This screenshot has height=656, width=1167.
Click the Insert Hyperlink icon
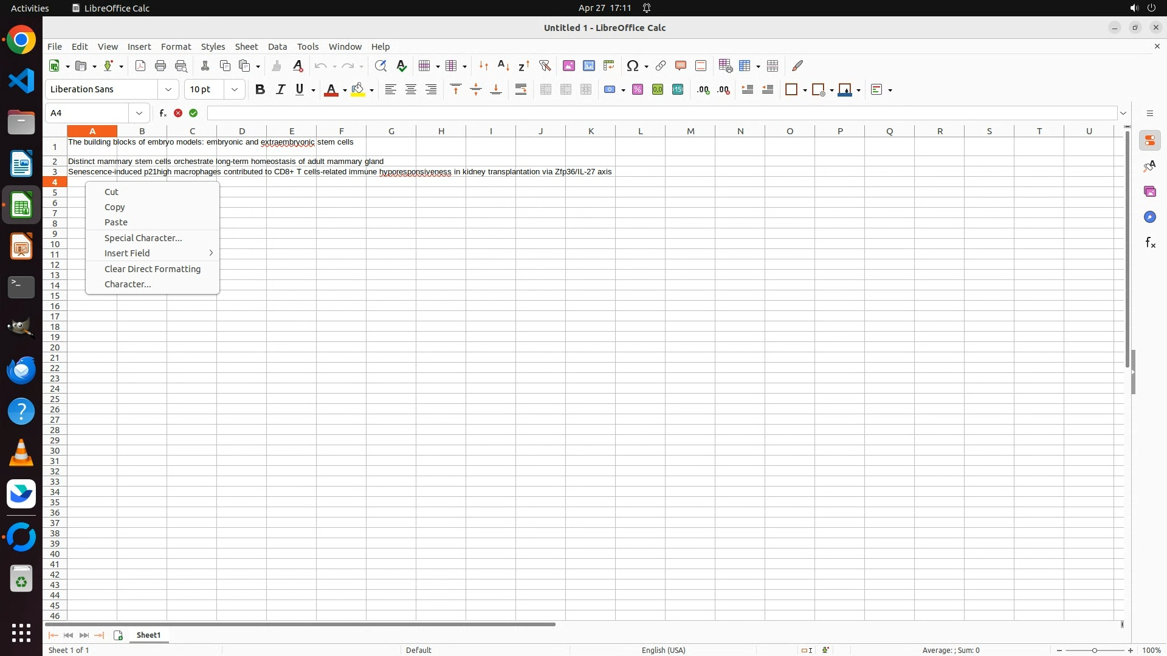[x=661, y=66]
